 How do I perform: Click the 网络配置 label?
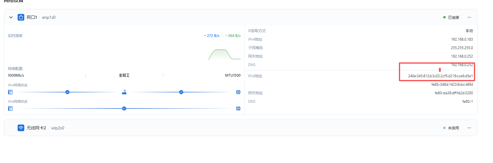(x=15, y=69)
